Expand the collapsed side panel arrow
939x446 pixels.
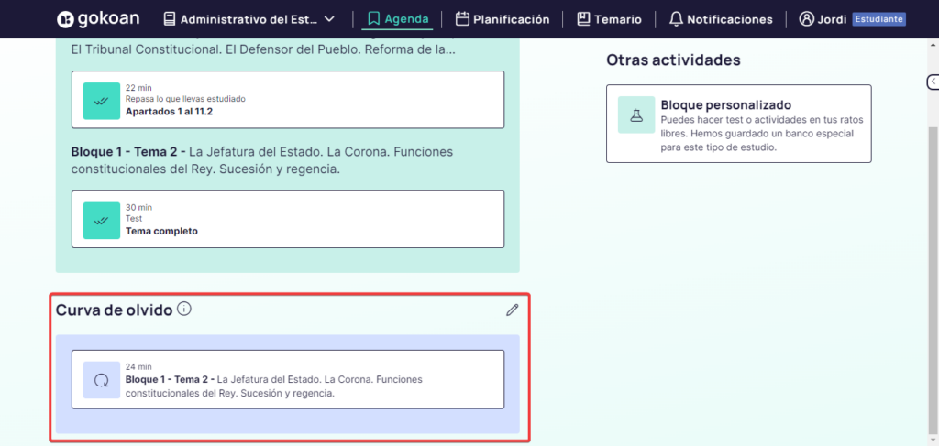pyautogui.click(x=933, y=82)
